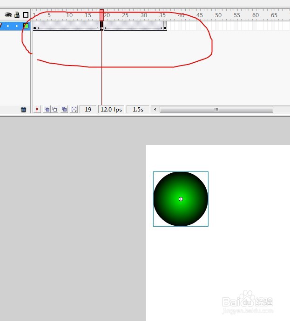The height and width of the screenshot is (321, 290).
Task: Click the green outline color swatch of layer
Action: tap(26, 26)
